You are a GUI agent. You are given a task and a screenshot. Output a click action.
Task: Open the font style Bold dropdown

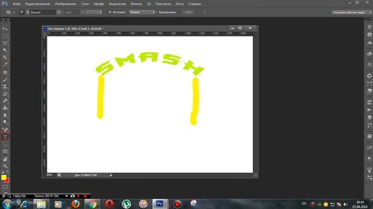pyautogui.click(x=82, y=12)
